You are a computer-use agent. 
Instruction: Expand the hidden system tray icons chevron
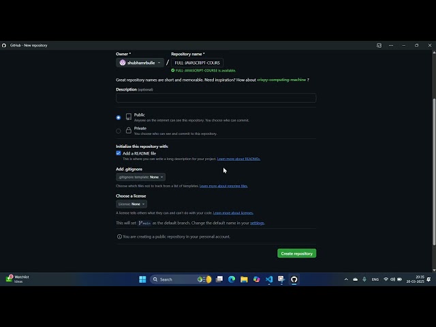[x=346, y=279]
